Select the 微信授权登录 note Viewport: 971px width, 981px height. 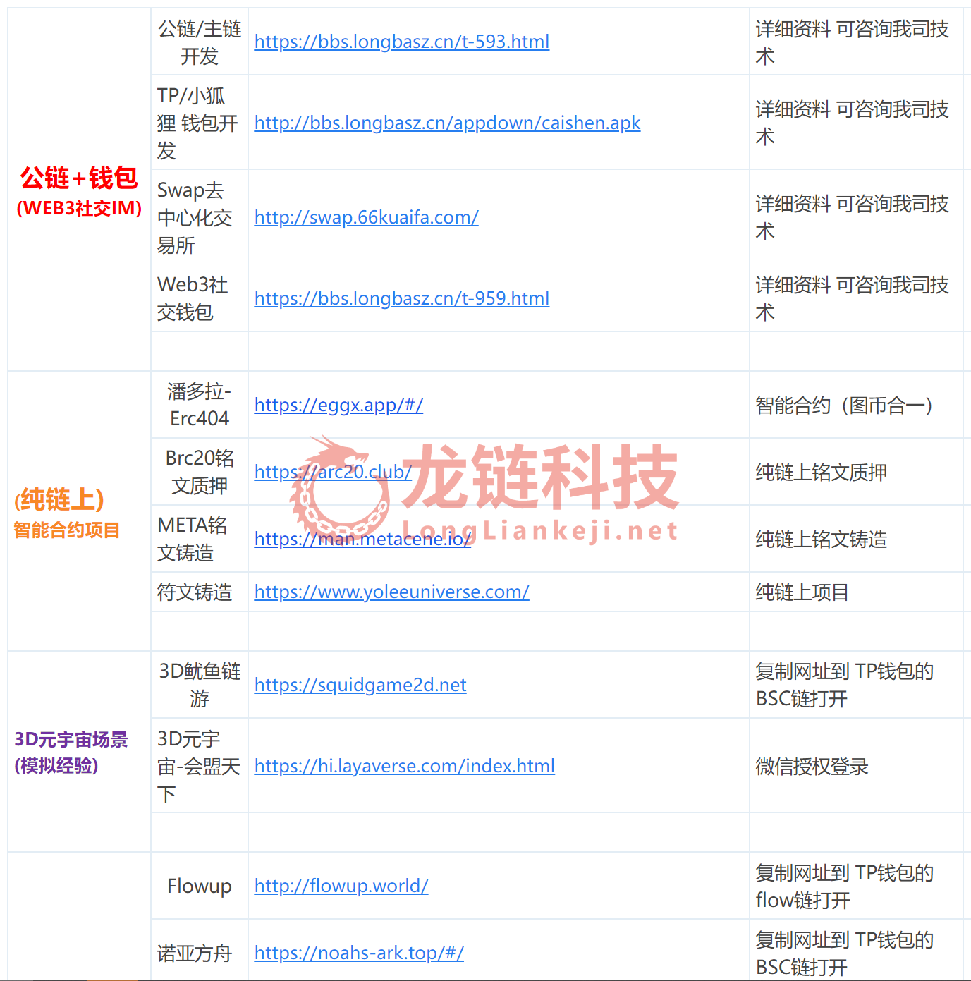[812, 767]
